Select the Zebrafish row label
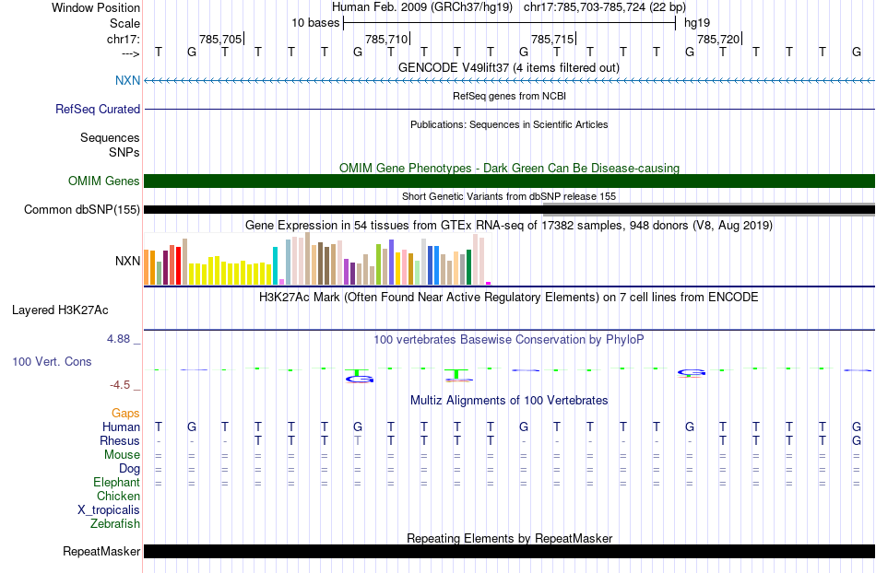The height and width of the screenshot is (573, 876). click(x=115, y=523)
